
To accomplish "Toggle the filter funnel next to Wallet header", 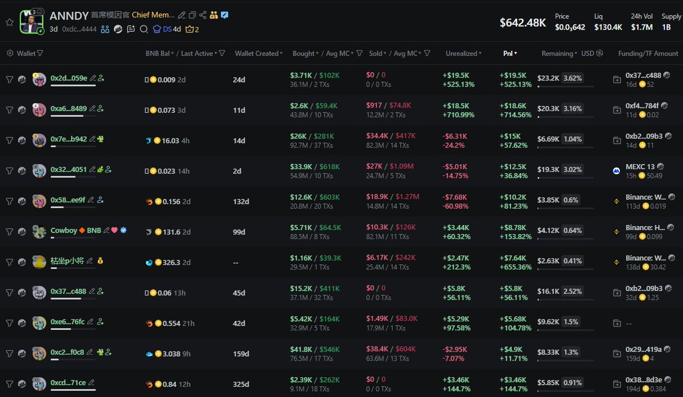I will coord(40,54).
